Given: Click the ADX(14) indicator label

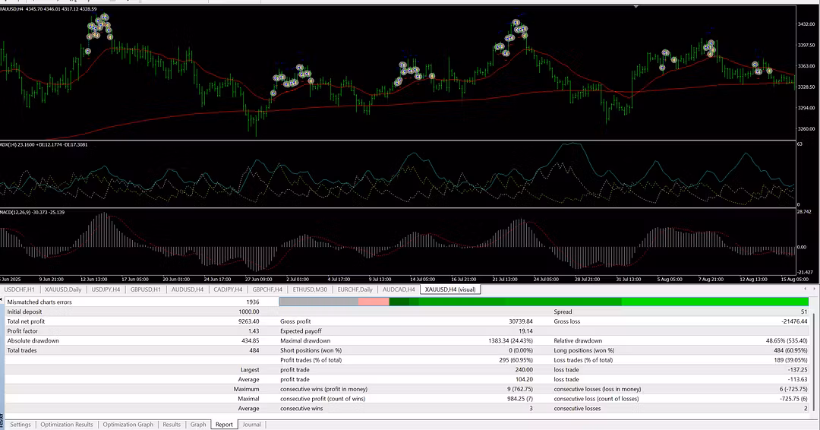Looking at the screenshot, I should click(x=44, y=144).
